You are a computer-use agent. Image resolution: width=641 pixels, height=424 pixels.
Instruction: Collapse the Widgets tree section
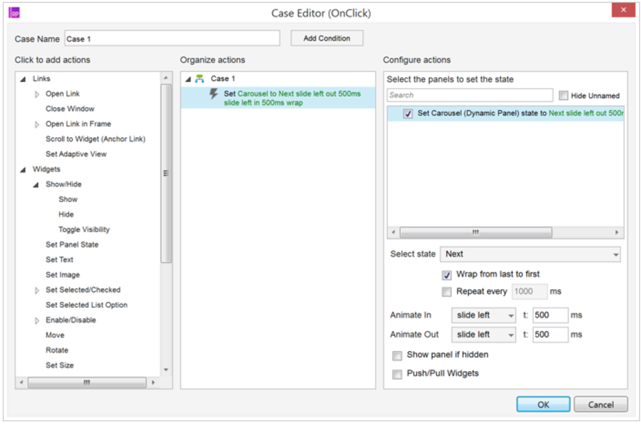point(23,170)
